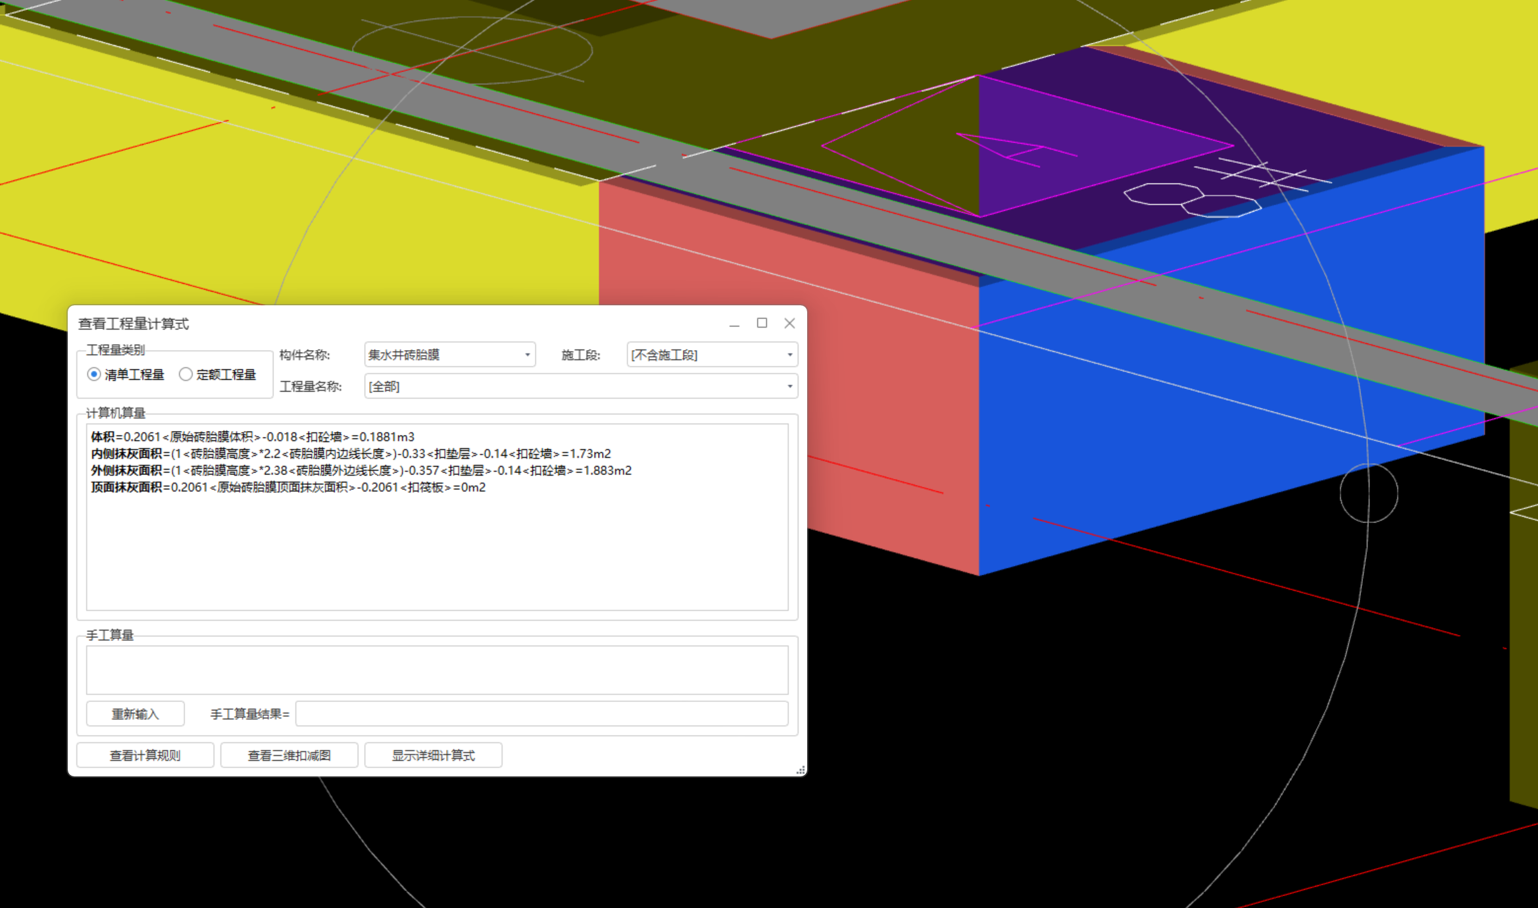
Task: Close the 查看工程量计算式 dialog
Action: click(x=789, y=323)
